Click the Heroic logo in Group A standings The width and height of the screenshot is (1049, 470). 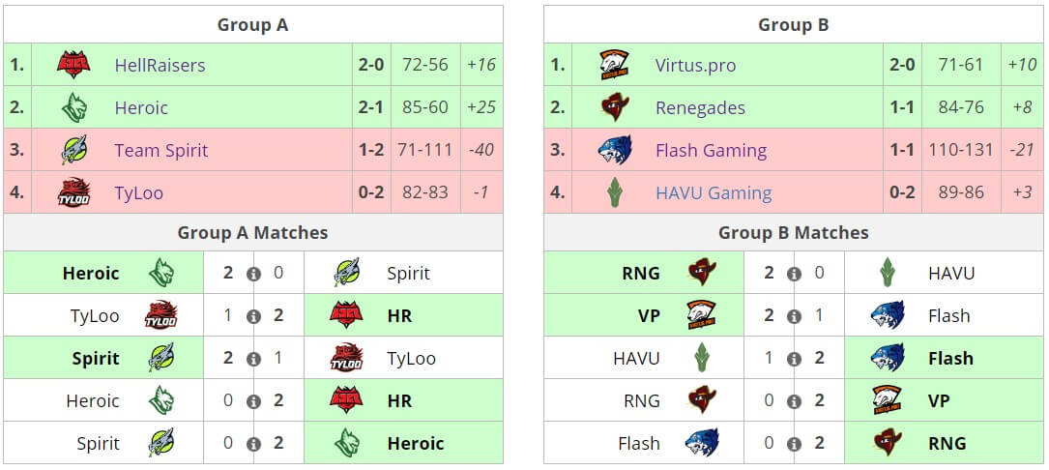[x=73, y=107]
